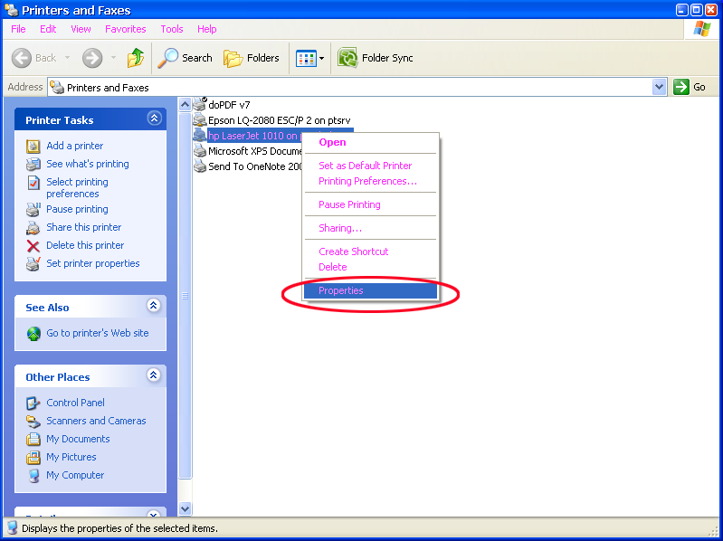Collapse the Other Places section
Viewport: 723px width, 541px height.
154,375
